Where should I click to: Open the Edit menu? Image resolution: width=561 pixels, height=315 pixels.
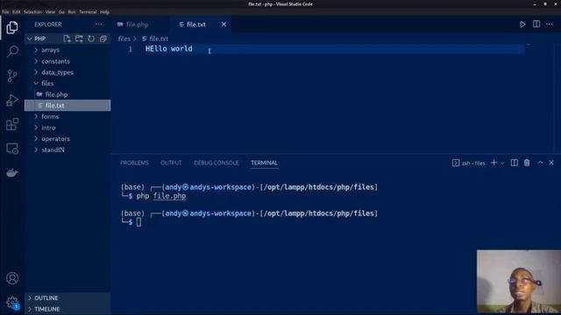pyautogui.click(x=17, y=11)
